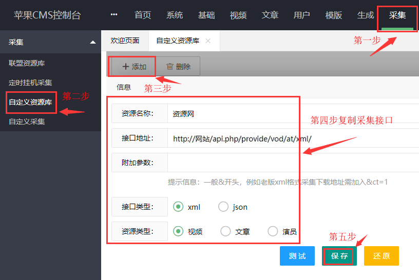Viewport: 419px width, 280px height.
Task: Click the 删除 button with trash icon
Action: (178, 67)
